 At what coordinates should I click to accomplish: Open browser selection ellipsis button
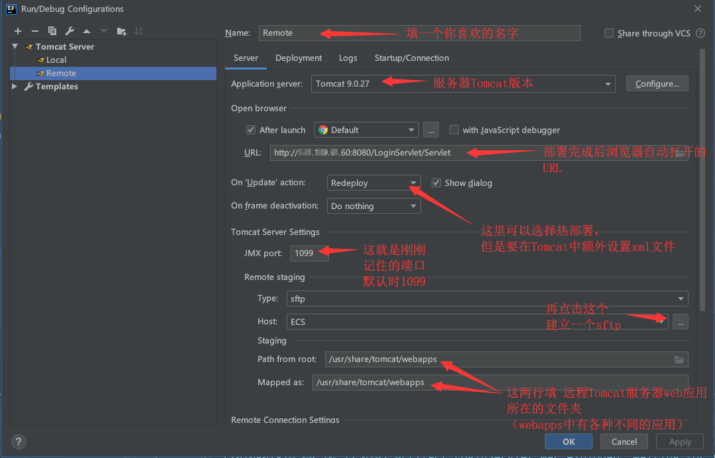(431, 130)
